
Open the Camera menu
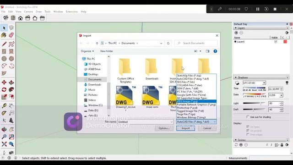pyautogui.click(x=28, y=11)
